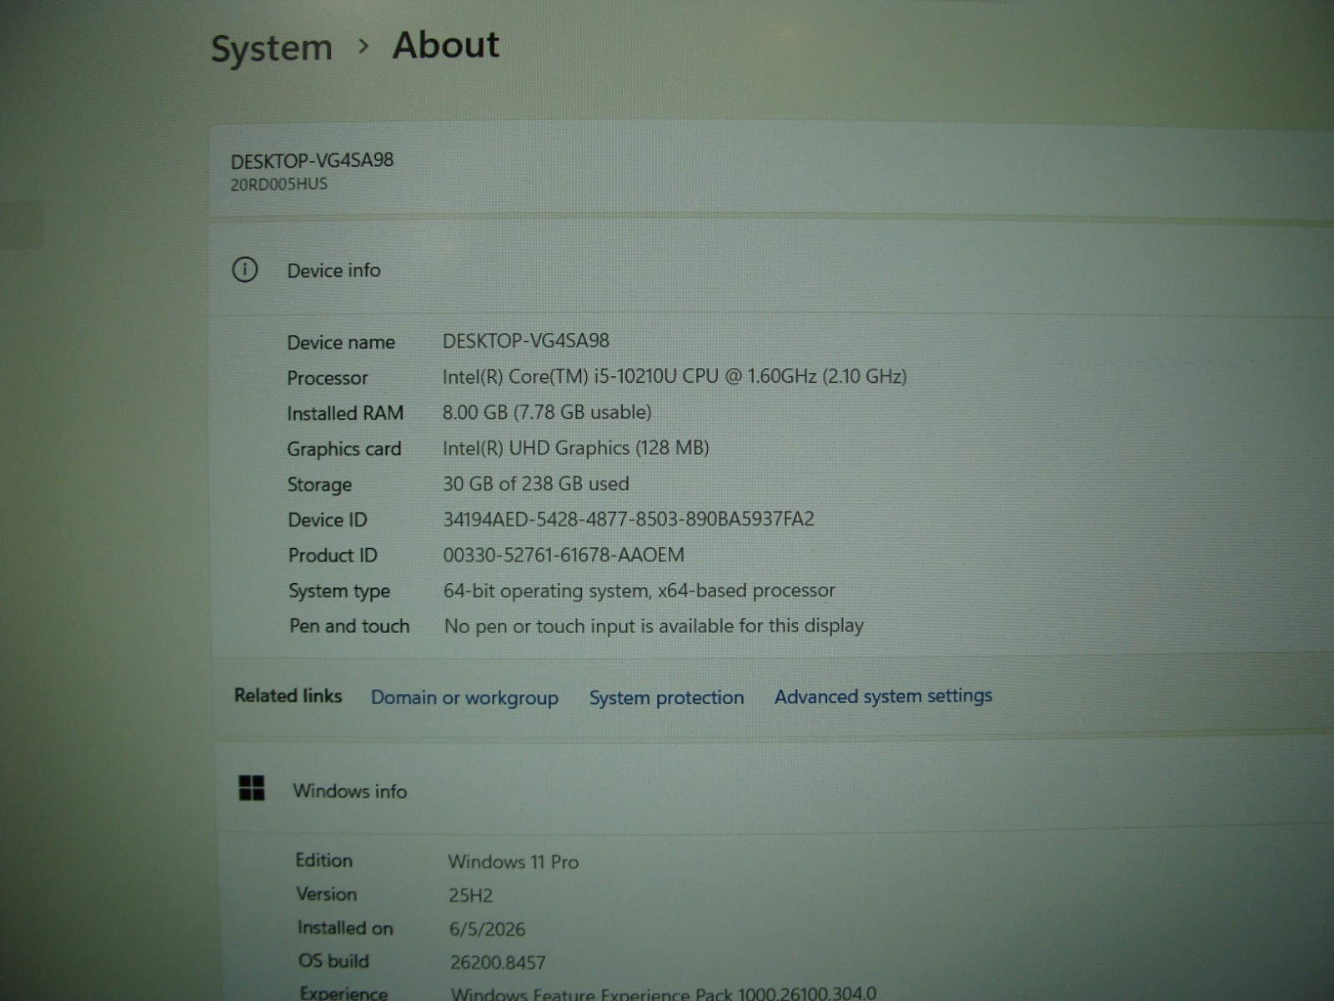Select Product ID value 00330-52761-61678-AAOEM
1334x1001 pixels.
(564, 555)
